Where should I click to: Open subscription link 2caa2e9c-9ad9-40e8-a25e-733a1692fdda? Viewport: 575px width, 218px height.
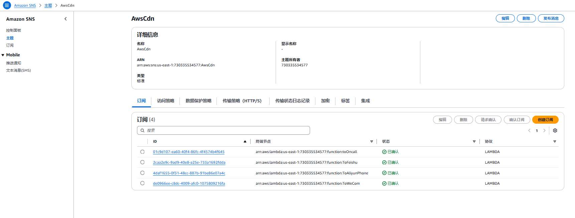(x=189, y=162)
